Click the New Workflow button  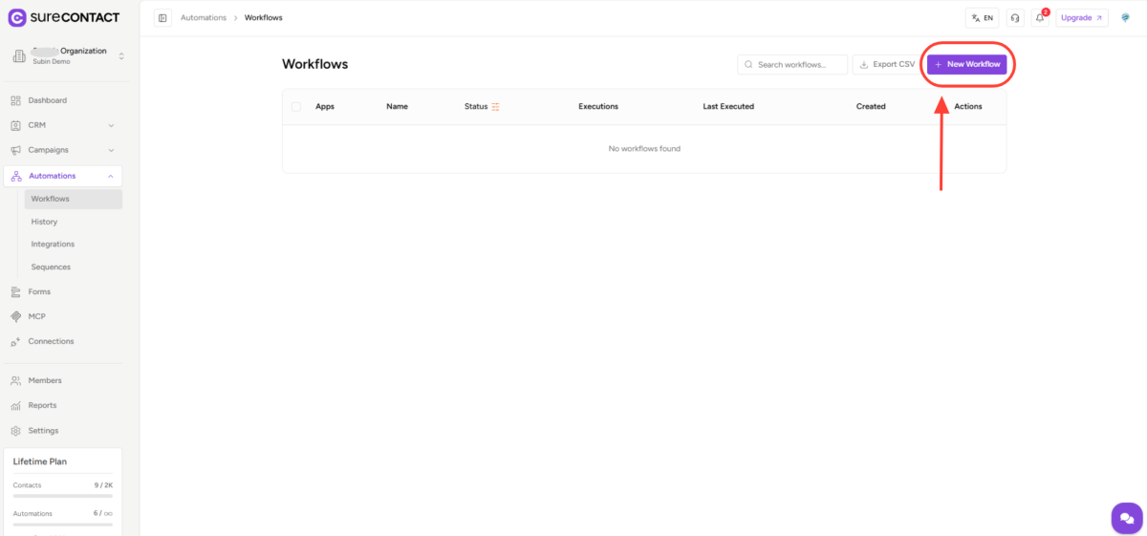coord(966,64)
